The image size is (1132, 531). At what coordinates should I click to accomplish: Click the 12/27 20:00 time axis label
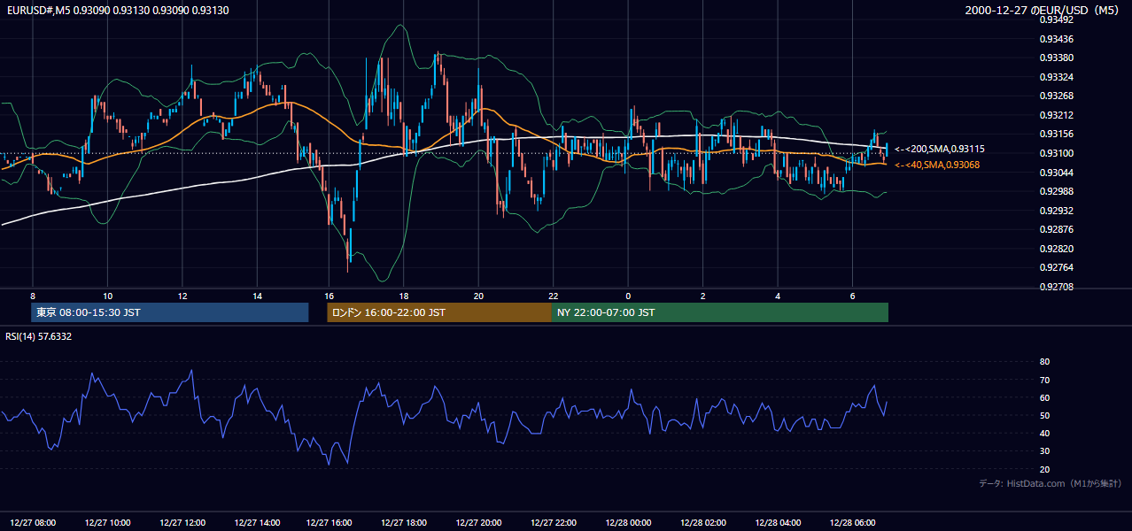click(x=478, y=522)
